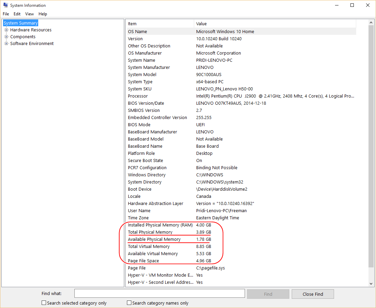The height and width of the screenshot is (308, 376).
Task: Open the Edit menu
Action: (x=17, y=14)
